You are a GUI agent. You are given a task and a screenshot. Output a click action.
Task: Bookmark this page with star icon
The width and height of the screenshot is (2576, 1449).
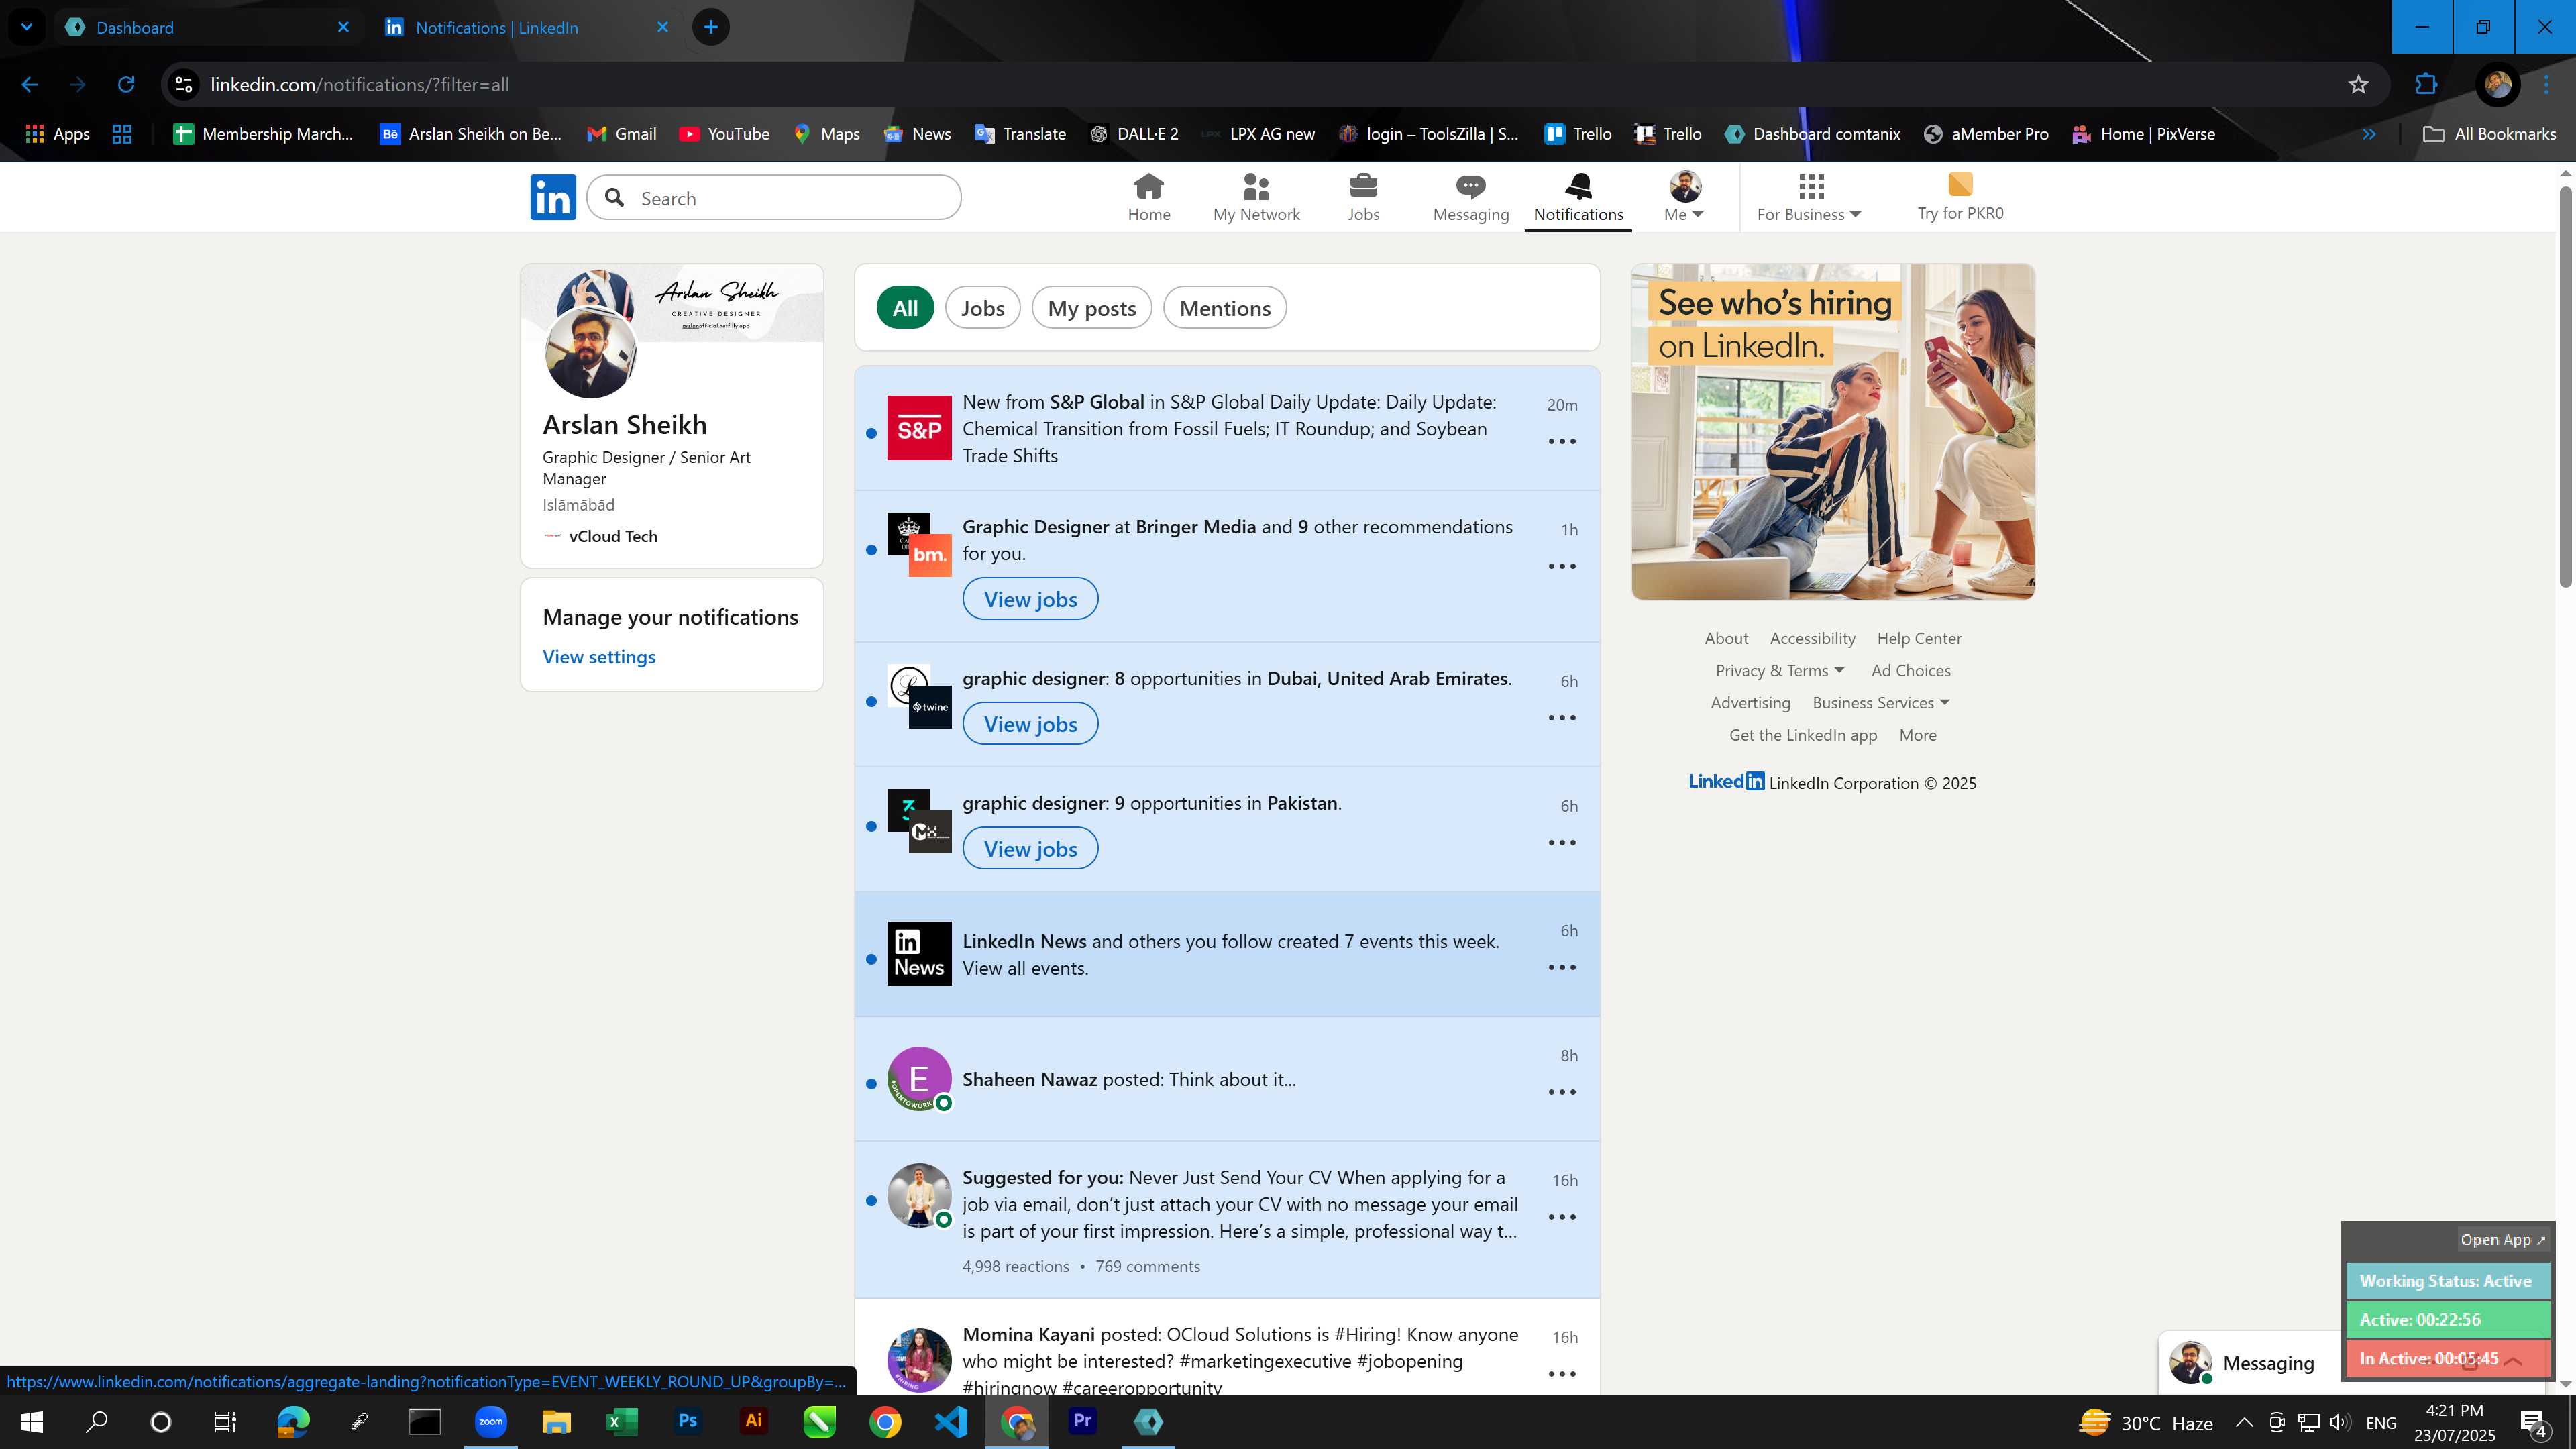2358,85
